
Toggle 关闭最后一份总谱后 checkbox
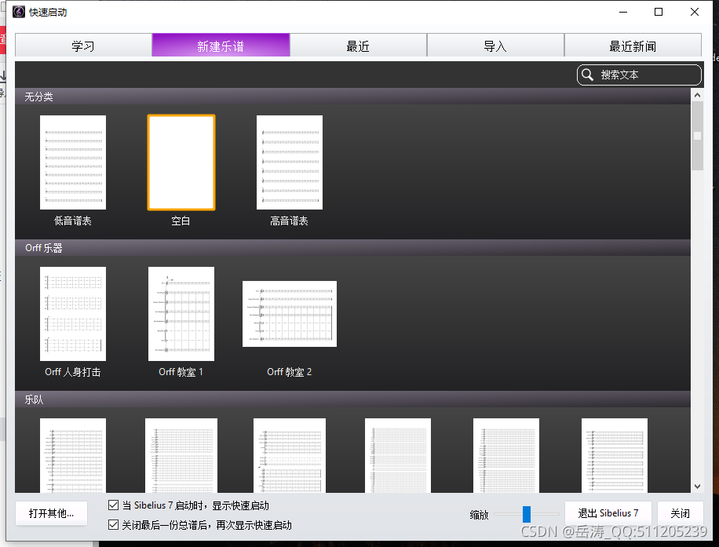coord(113,524)
